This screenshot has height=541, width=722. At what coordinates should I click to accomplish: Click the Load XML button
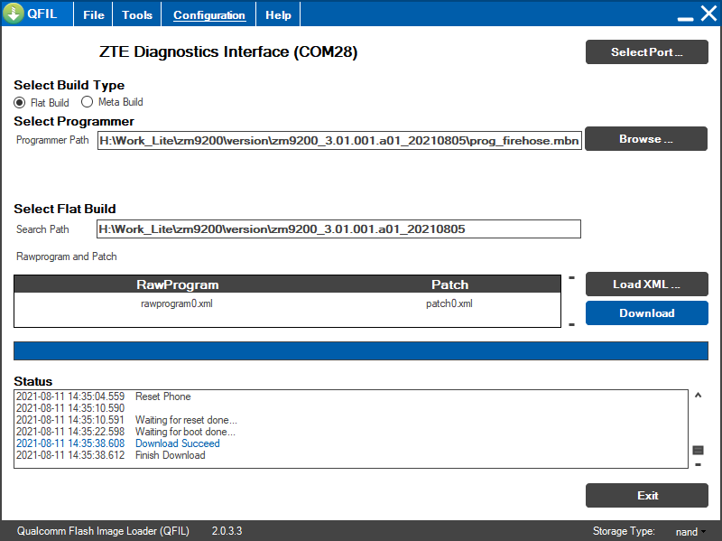pyautogui.click(x=646, y=284)
